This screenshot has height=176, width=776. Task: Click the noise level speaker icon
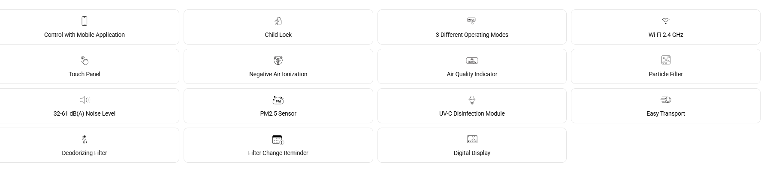click(85, 100)
